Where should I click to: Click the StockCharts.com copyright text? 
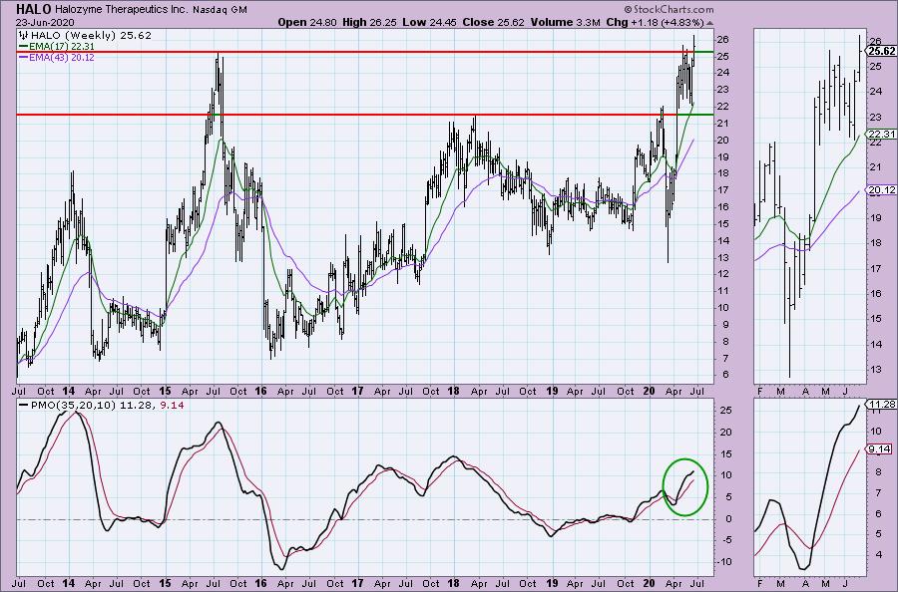(x=669, y=9)
